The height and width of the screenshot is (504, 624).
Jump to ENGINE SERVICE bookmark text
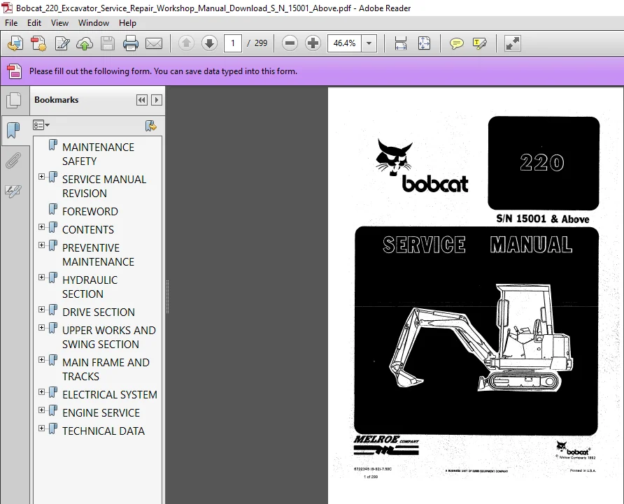coord(101,413)
